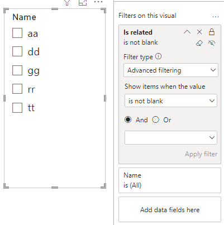The image size is (224, 225).
Task: Open the slicer's more options ellipsis
Action: 98,2
